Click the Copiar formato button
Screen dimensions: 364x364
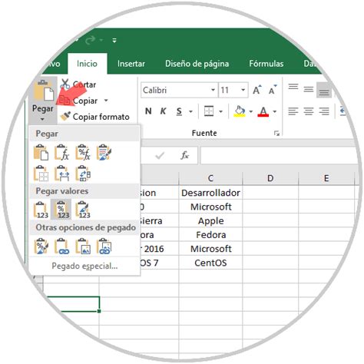pos(94,117)
